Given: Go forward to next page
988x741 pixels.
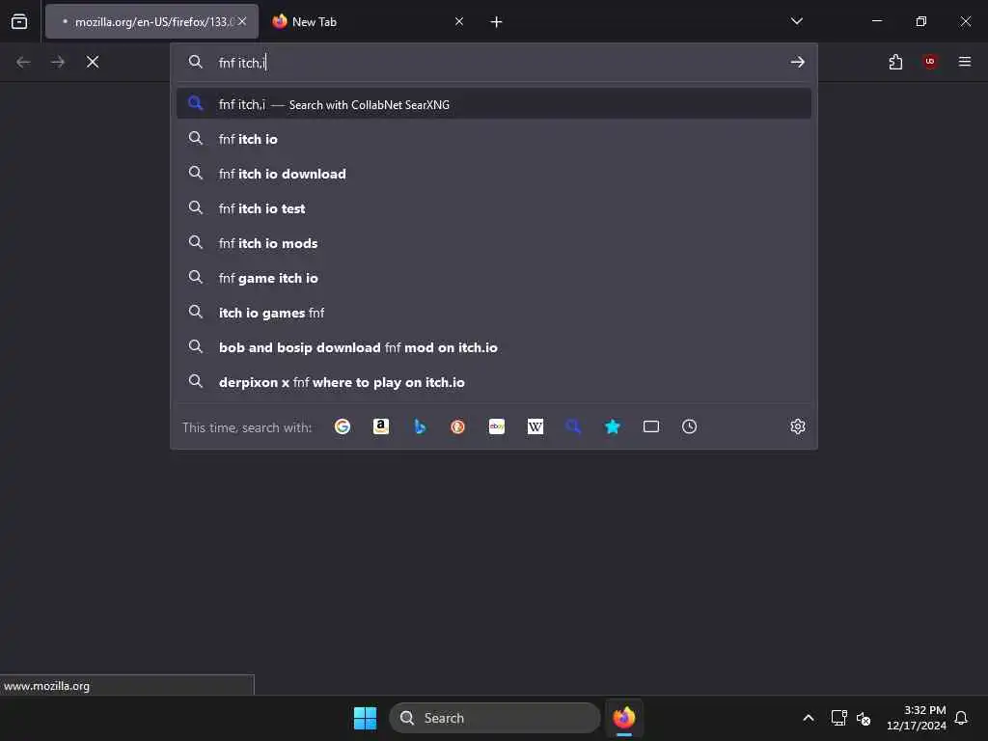Looking at the screenshot, I should pyautogui.click(x=58, y=62).
